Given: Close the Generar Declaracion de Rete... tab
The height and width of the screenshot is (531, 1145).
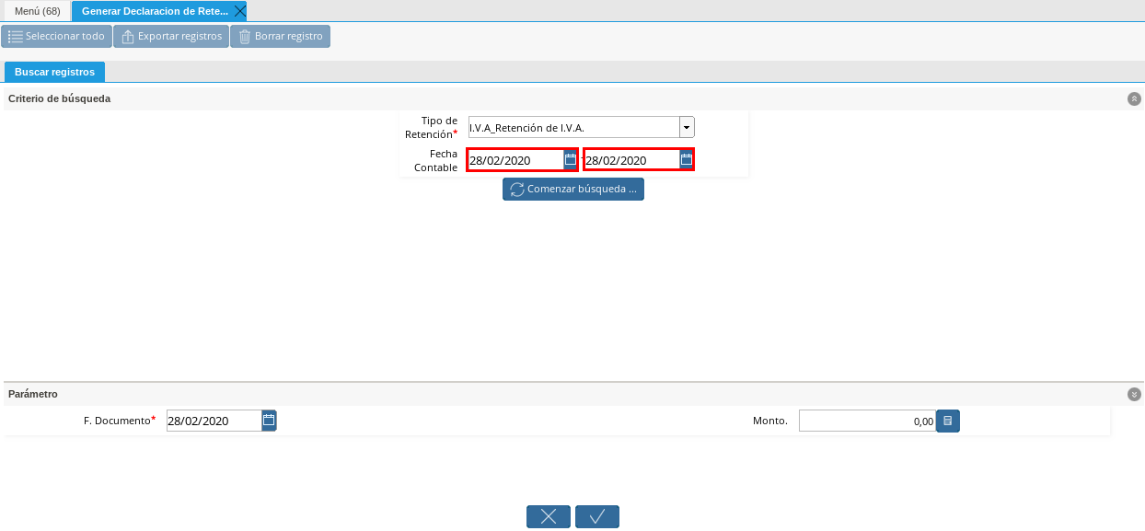Looking at the screenshot, I should pyautogui.click(x=239, y=11).
